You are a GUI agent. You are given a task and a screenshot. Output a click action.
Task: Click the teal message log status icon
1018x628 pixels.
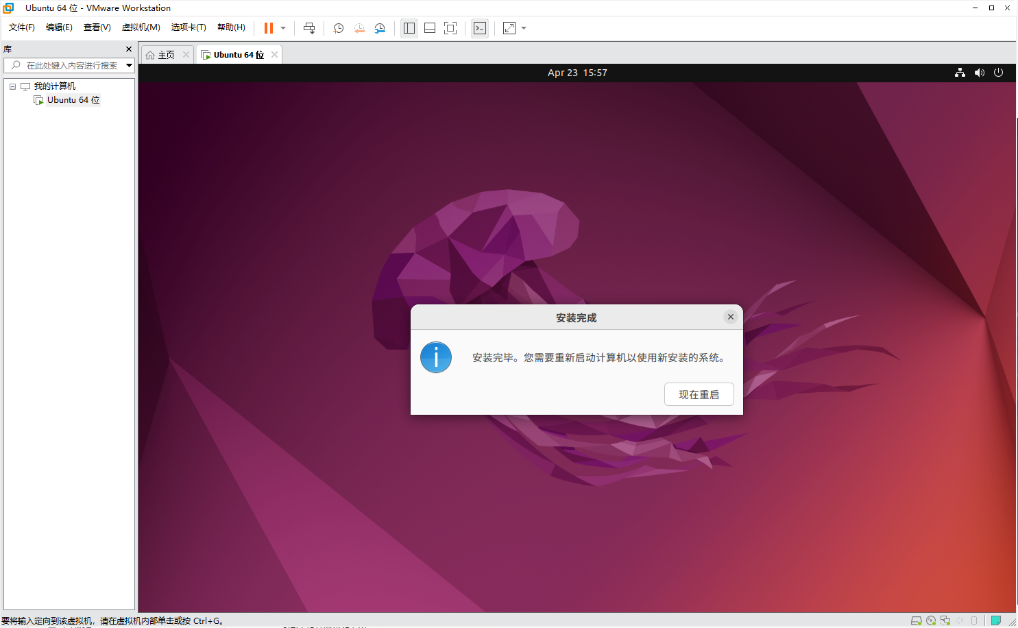(x=996, y=620)
